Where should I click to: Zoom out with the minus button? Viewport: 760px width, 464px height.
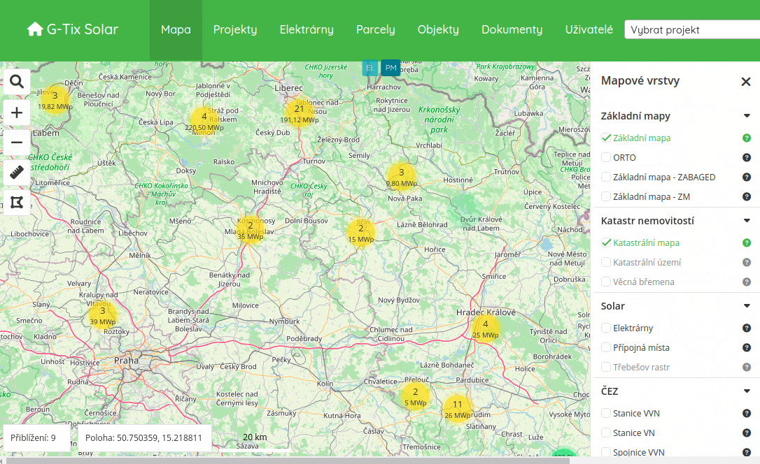pos(17,143)
